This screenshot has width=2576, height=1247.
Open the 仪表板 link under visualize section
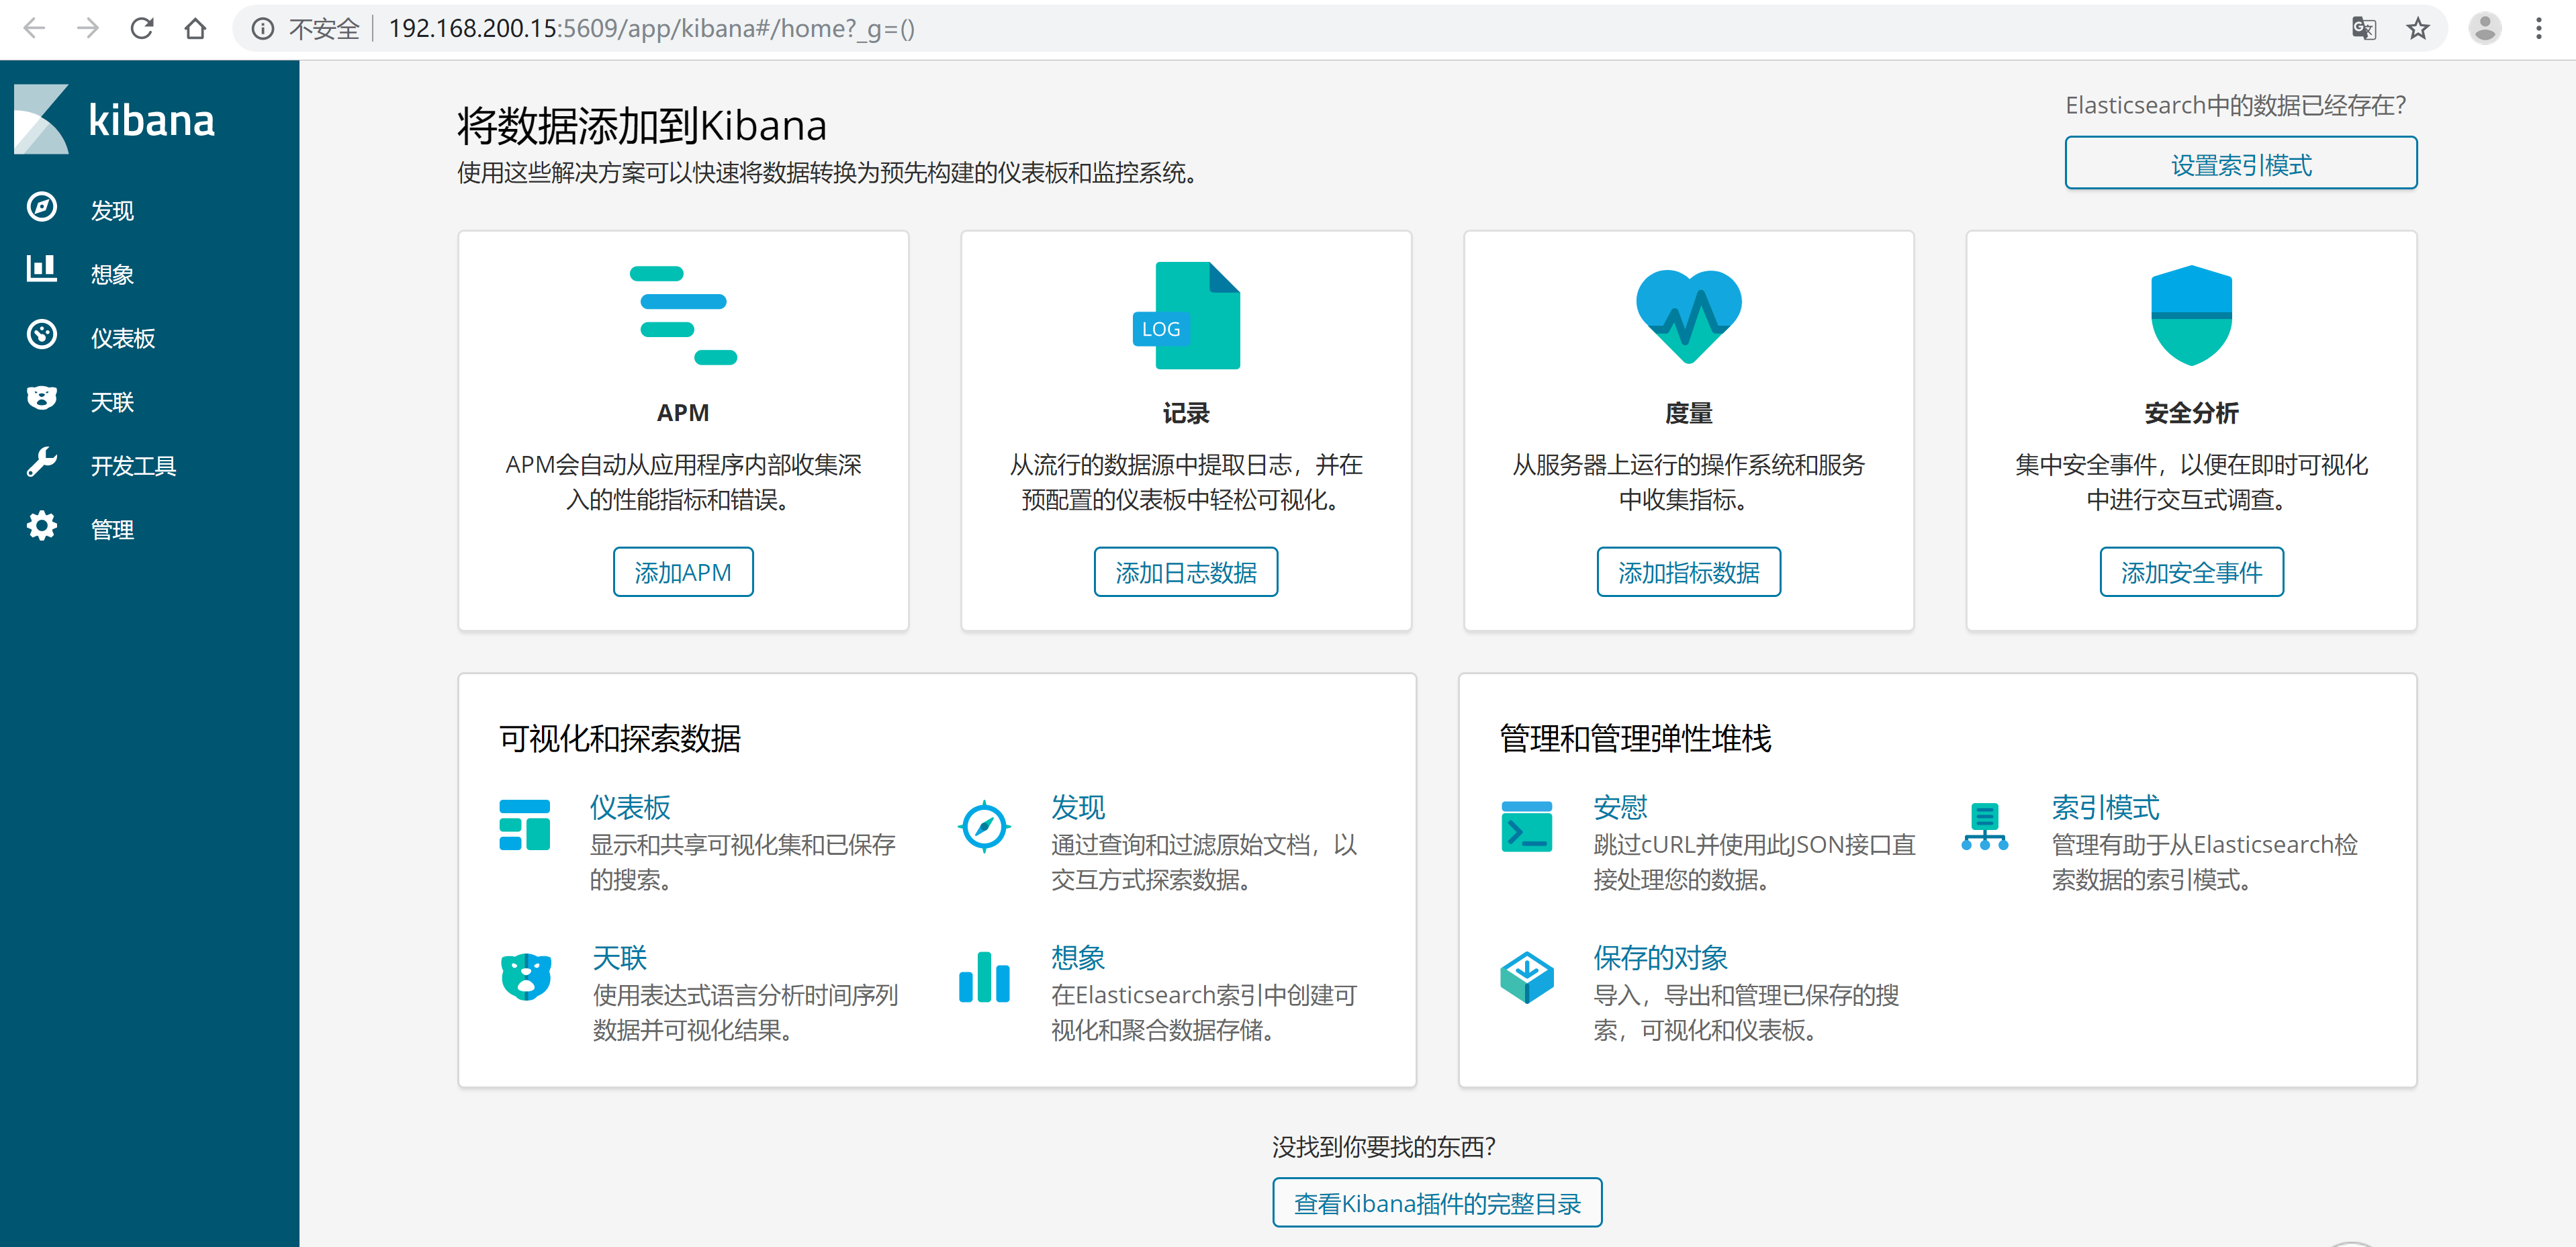(629, 807)
